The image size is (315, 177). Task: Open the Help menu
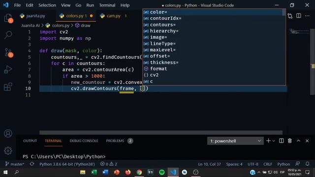click(125, 5)
